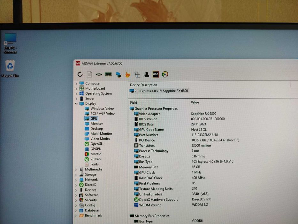Select the GPGPU tree item

93,149
